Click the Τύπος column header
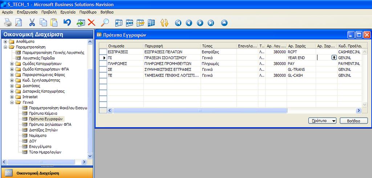This screenshot has height=178, width=372. coord(219,46)
